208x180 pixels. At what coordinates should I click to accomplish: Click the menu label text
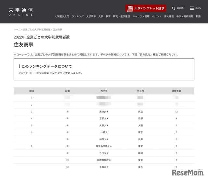pos(198,8)
